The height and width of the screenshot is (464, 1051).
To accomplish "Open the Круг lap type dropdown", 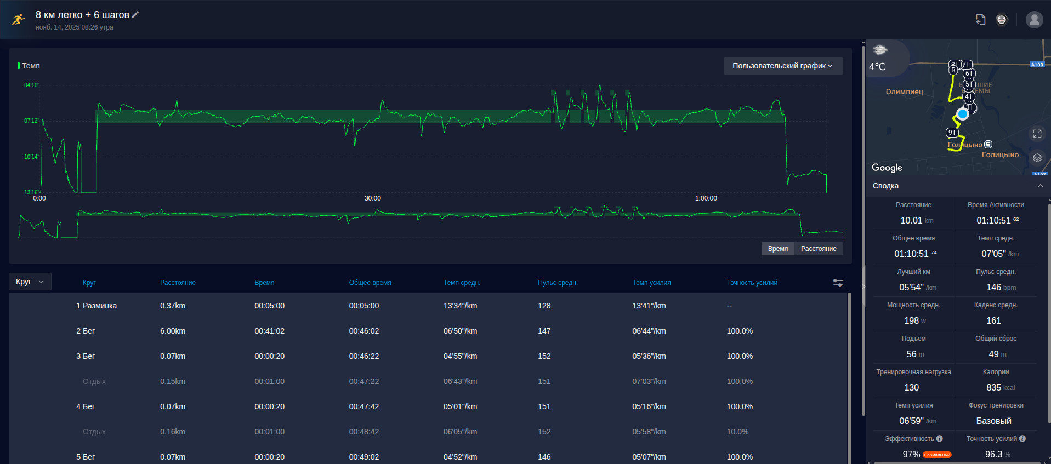I will 30,282.
